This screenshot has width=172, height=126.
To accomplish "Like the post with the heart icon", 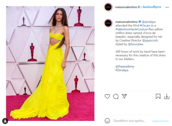I will [107, 96].
